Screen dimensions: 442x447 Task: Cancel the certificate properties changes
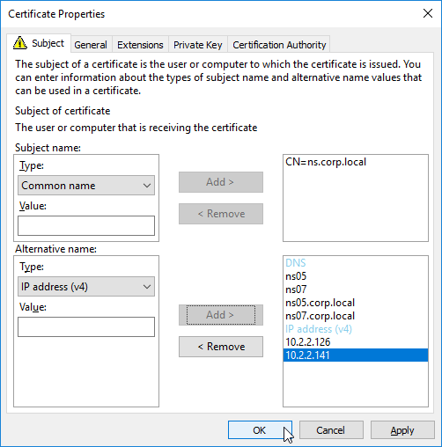point(331,430)
